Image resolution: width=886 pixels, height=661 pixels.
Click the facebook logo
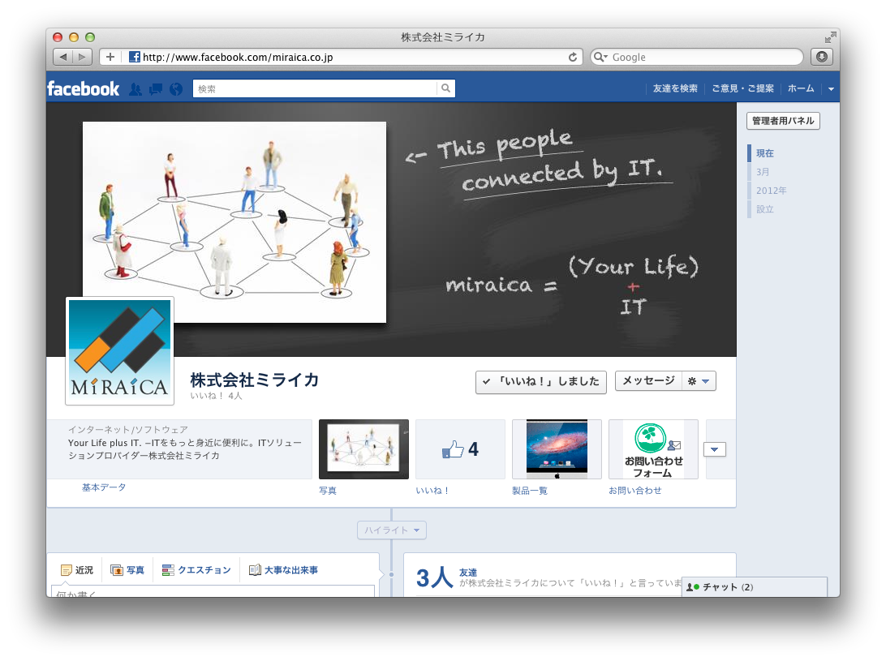click(x=83, y=88)
